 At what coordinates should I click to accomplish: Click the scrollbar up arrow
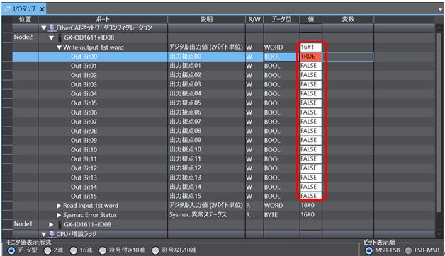(439, 28)
